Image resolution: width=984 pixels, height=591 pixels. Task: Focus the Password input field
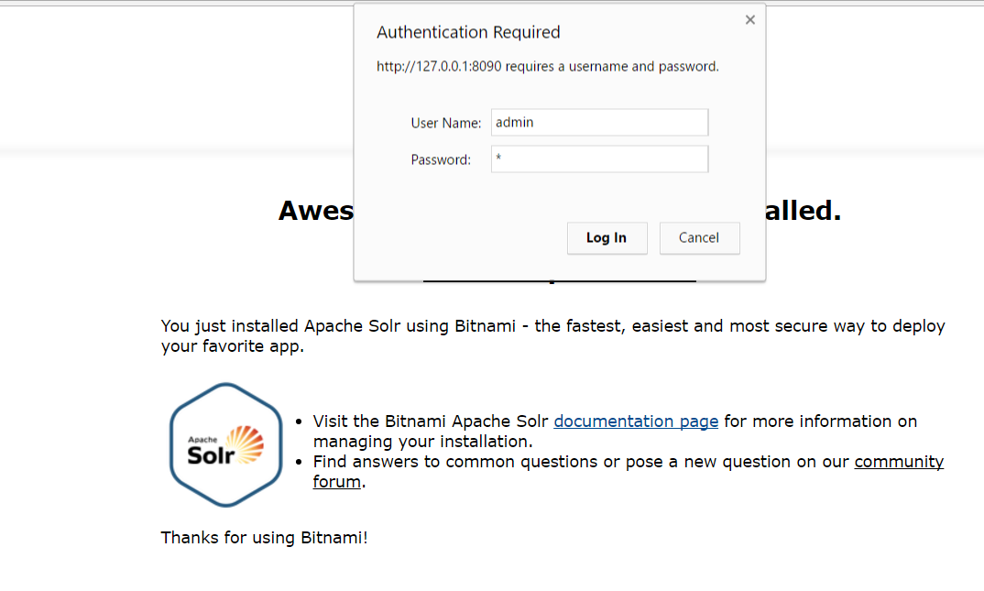(x=599, y=159)
